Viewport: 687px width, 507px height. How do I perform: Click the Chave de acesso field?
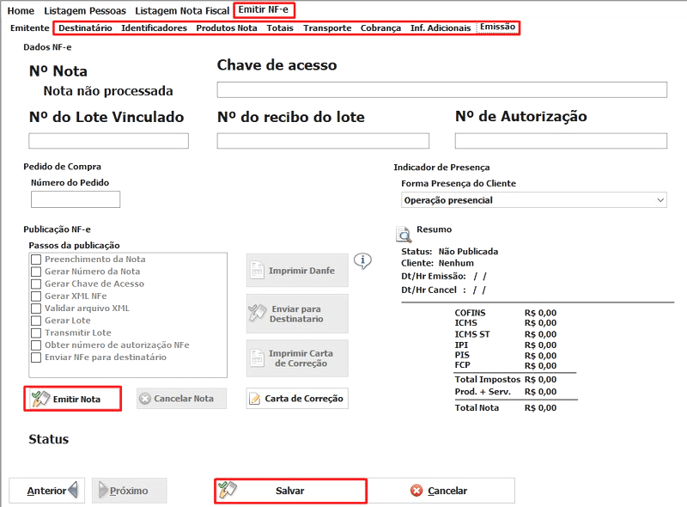click(x=441, y=90)
